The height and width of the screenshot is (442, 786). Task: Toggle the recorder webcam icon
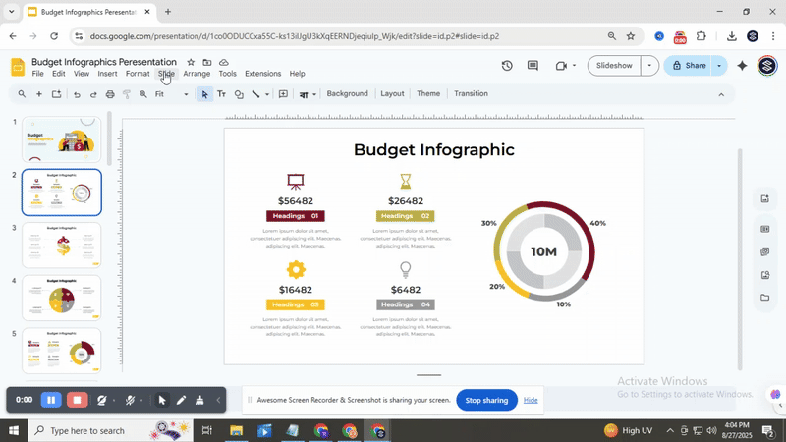coord(102,400)
